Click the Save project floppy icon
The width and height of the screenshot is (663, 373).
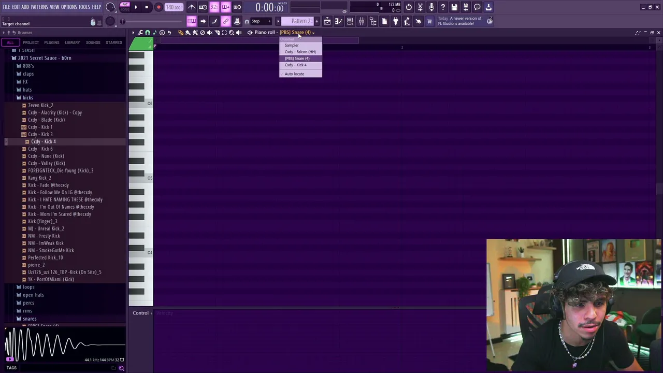[x=454, y=7]
